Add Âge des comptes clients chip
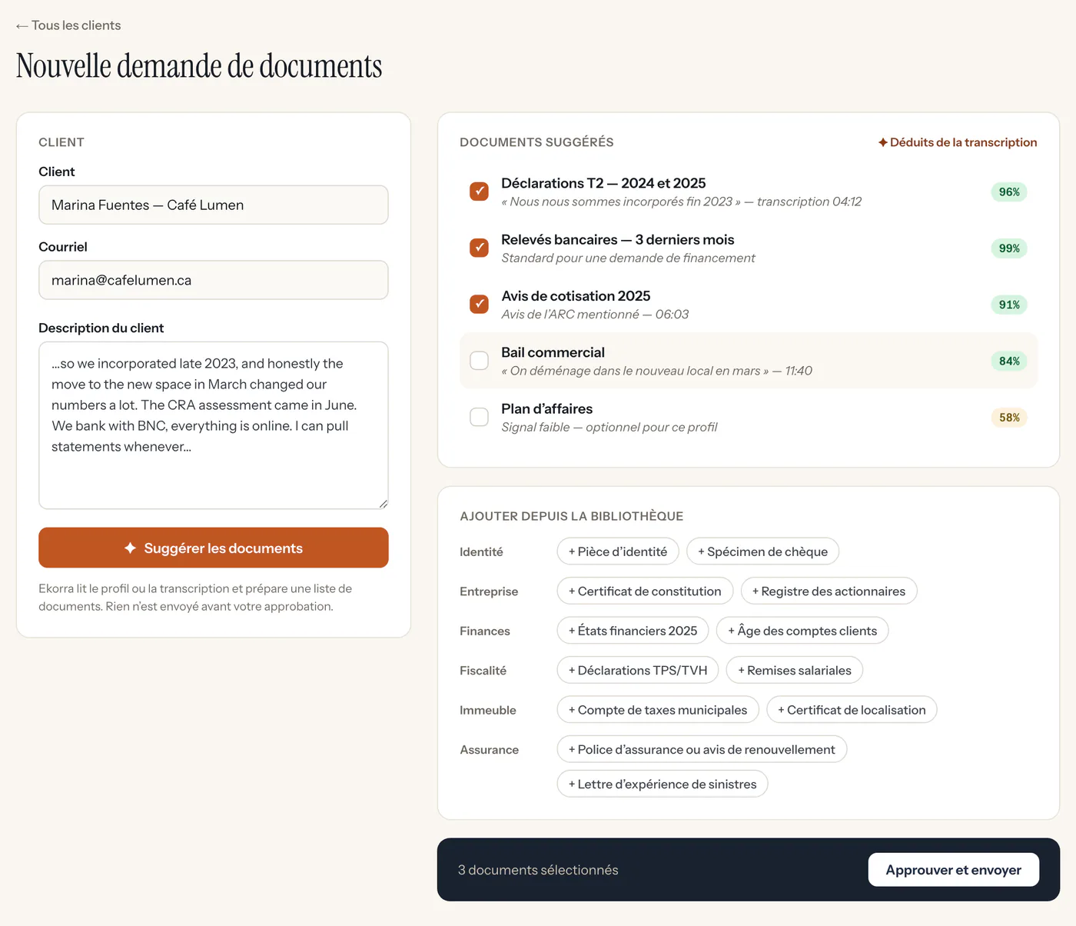The width and height of the screenshot is (1076, 926). [802, 631]
